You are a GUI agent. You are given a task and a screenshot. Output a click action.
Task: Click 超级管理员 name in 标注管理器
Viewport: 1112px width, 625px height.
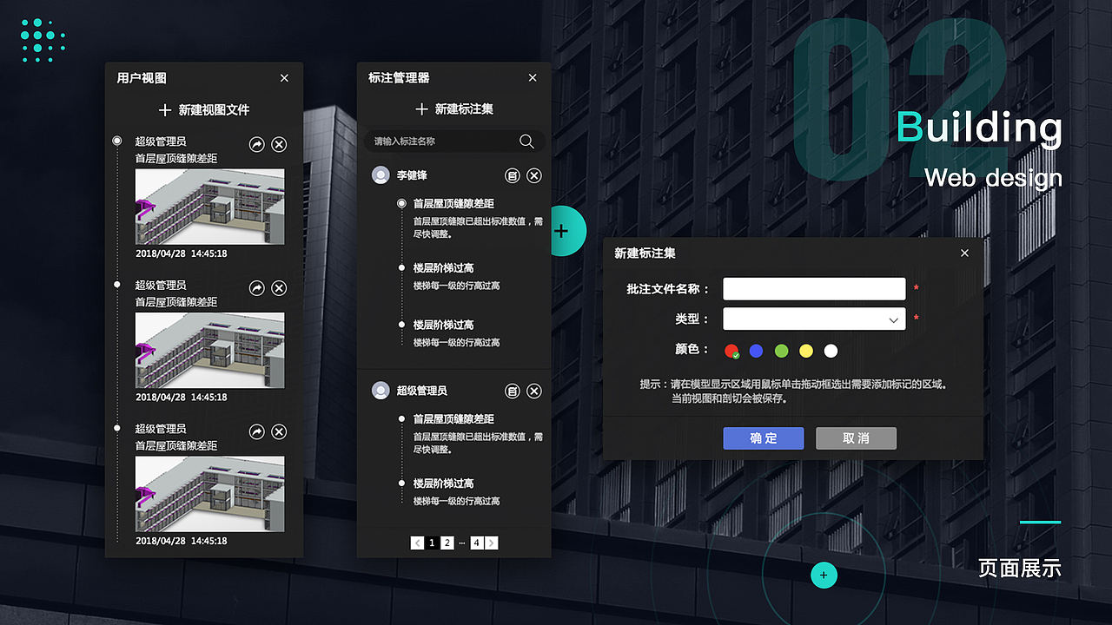point(422,391)
